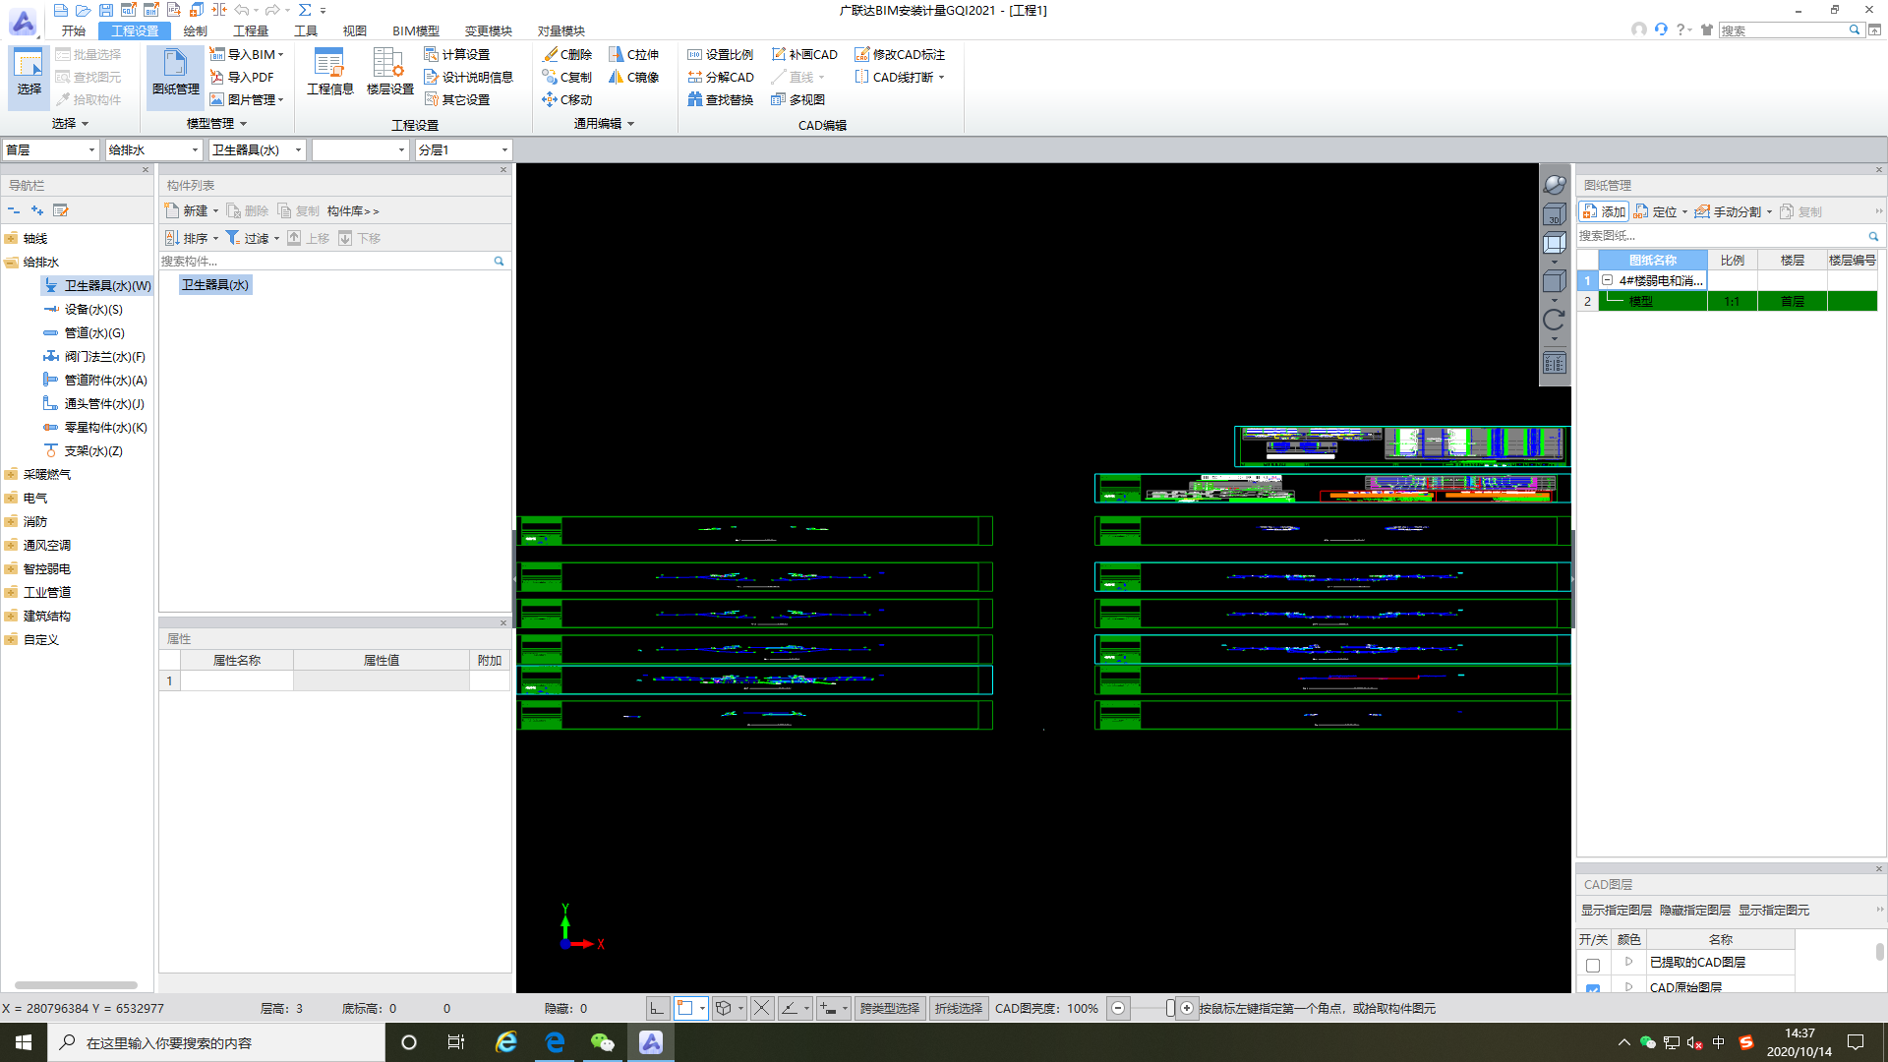
Task: Switch to 3D view via cube icon
Action: (x=1554, y=214)
